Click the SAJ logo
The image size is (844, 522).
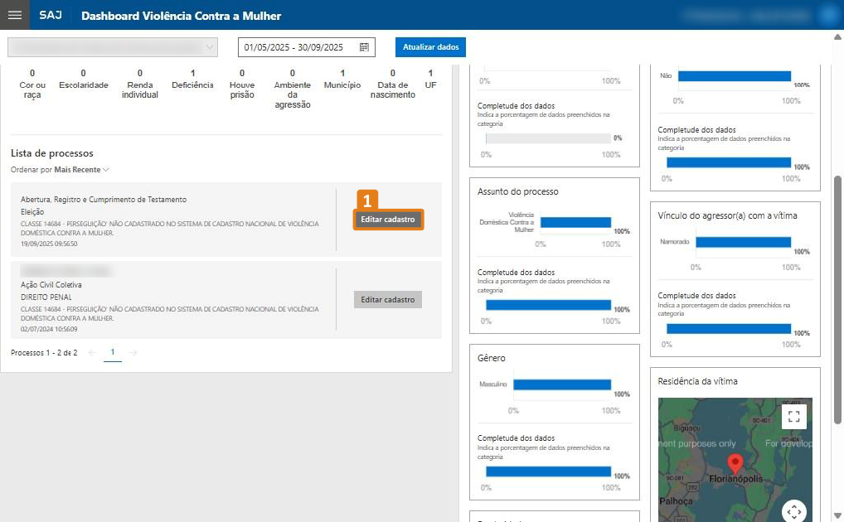coord(51,16)
